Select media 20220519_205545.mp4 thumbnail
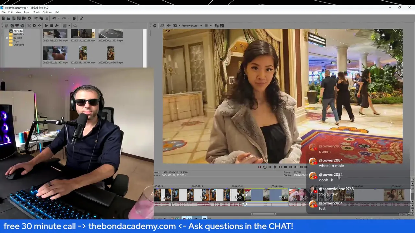The width and height of the screenshot is (415, 233). tap(55, 34)
